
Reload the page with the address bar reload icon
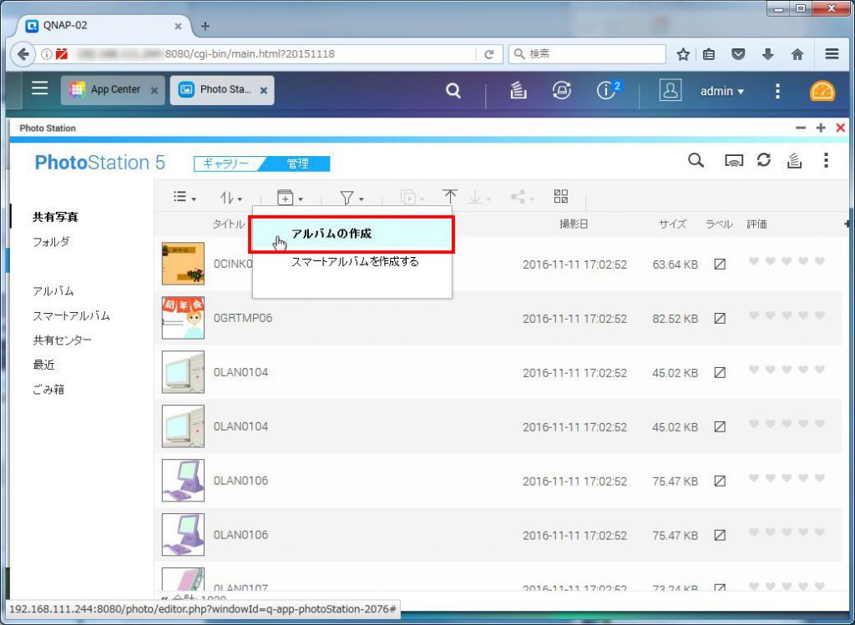(x=489, y=54)
